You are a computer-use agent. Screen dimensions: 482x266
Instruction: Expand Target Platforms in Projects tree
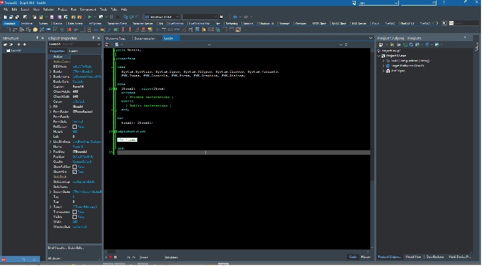(x=383, y=66)
